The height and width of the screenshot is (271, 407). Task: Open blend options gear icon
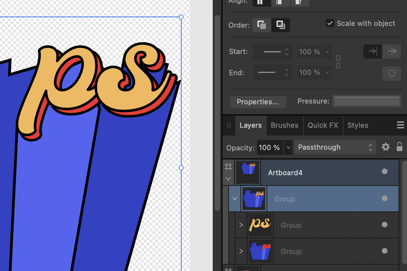pyautogui.click(x=386, y=147)
